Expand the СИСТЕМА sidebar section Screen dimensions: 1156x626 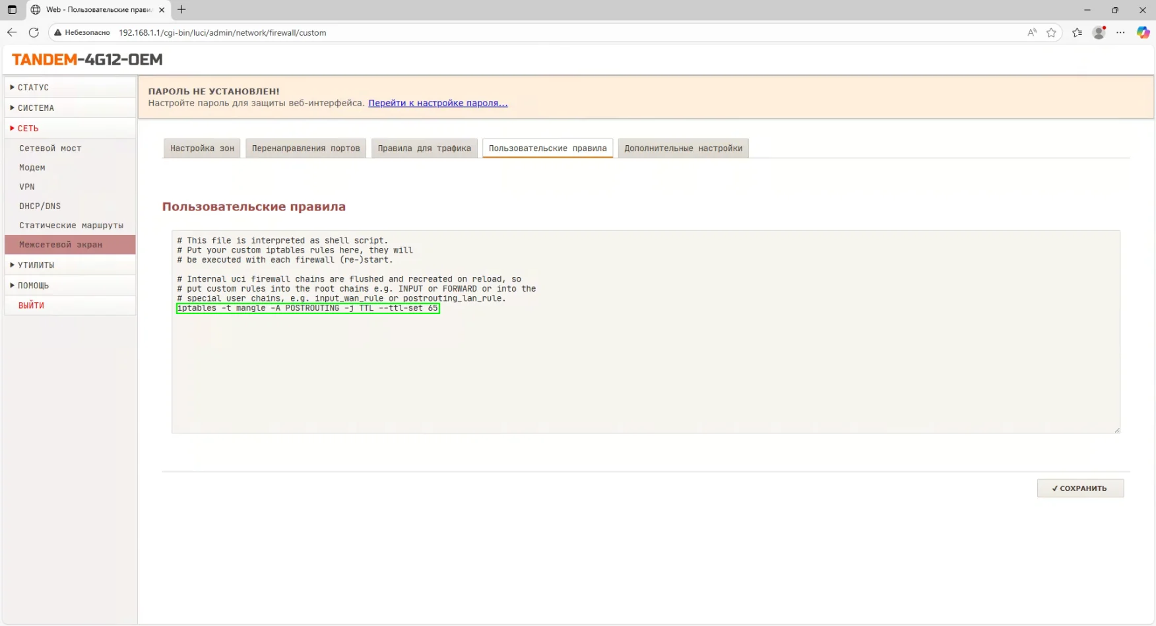[36, 108]
